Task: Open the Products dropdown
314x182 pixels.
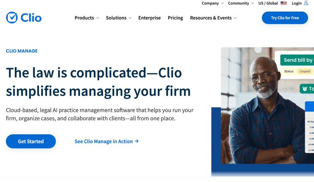Action: pos(86,18)
